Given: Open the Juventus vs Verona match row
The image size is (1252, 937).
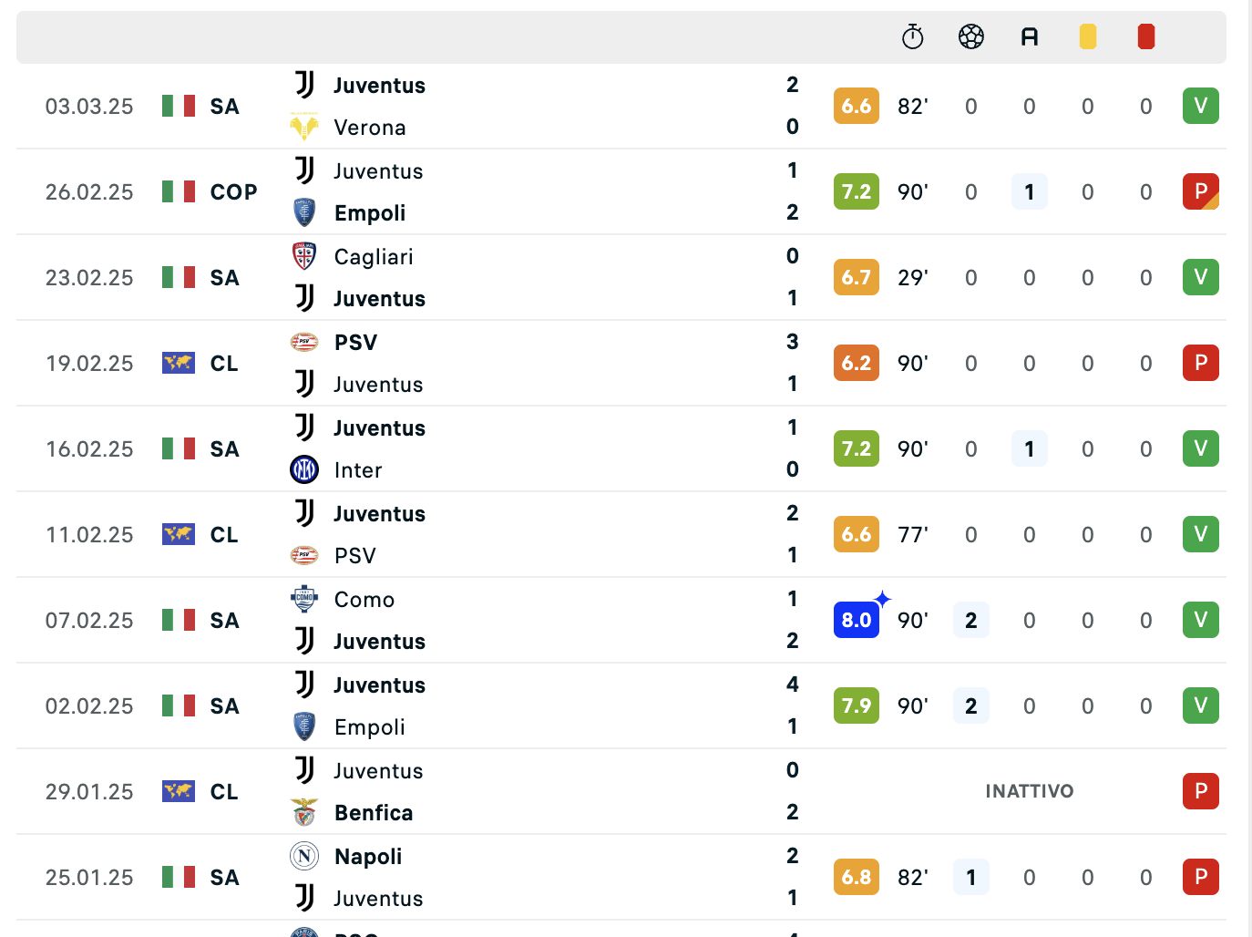Looking at the screenshot, I should 621,106.
